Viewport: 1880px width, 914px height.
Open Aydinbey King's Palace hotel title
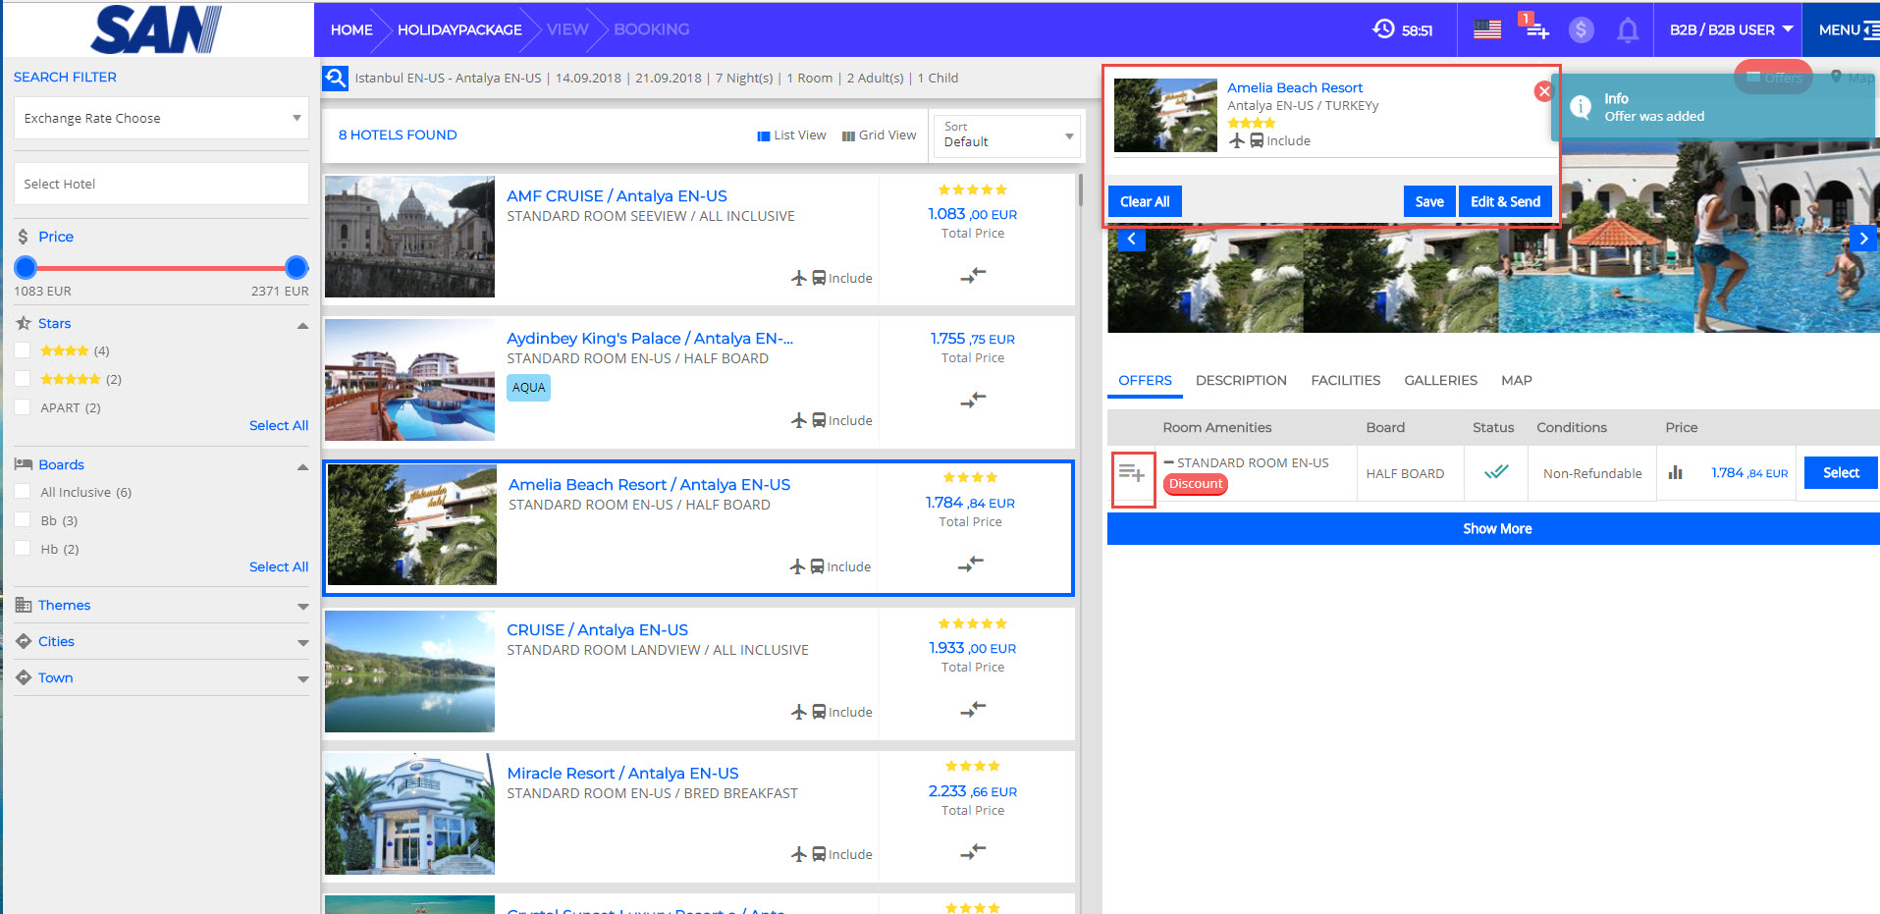[649, 339]
